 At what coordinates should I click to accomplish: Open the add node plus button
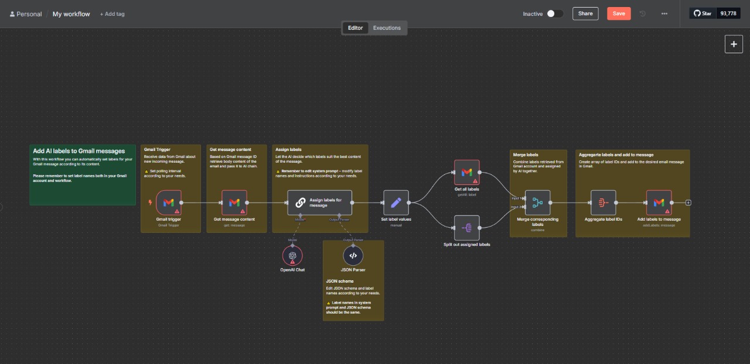click(x=734, y=44)
